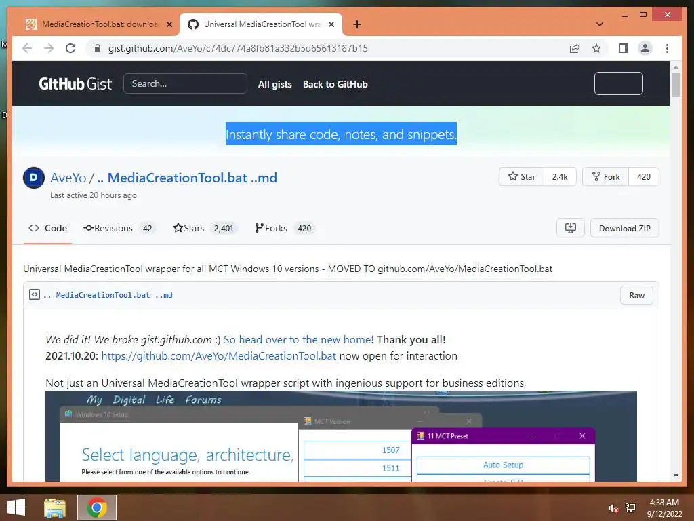694x521 pixels.
Task: Open the Revisions tab
Action: (x=119, y=228)
